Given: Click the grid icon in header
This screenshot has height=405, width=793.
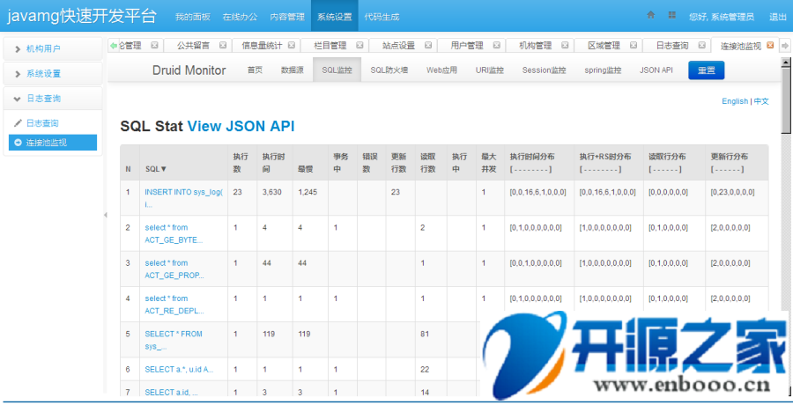Looking at the screenshot, I should click(x=671, y=15).
